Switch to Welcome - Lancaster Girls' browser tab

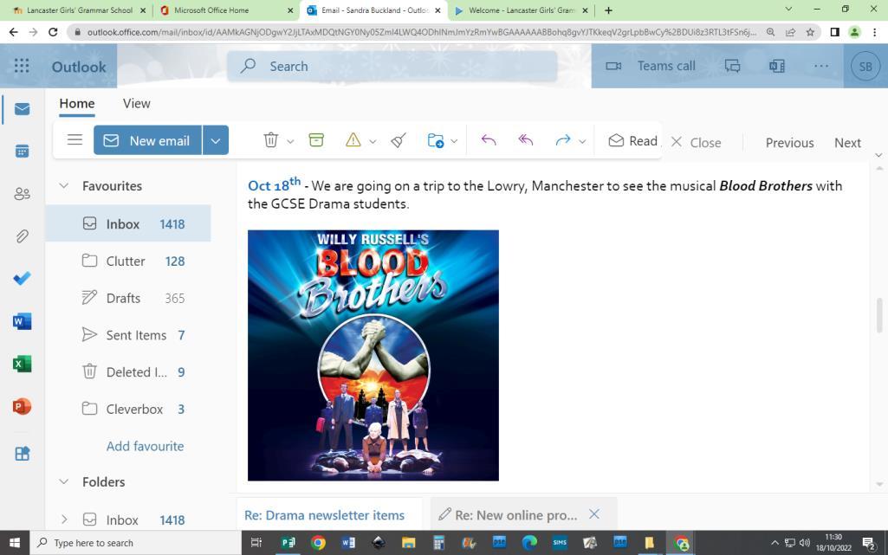click(x=521, y=10)
